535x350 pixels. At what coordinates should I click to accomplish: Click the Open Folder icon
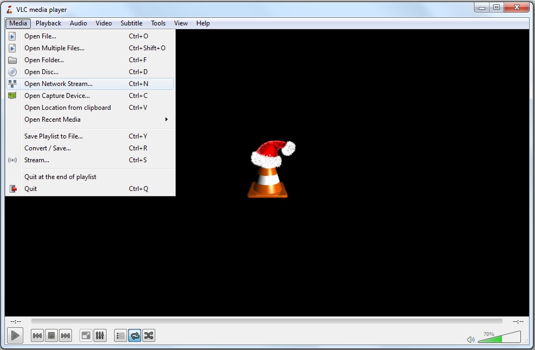[12, 61]
